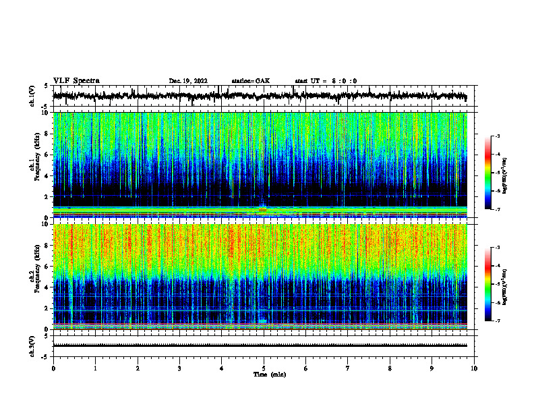Click time axis tick label "5"
This screenshot has height=413, width=534.
point(264,368)
